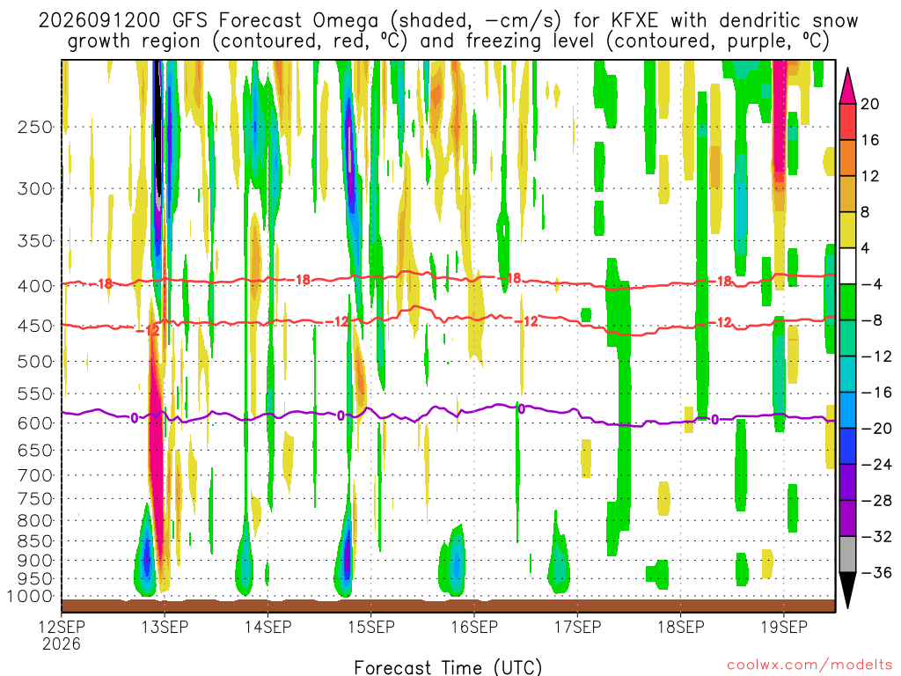Click the brown ground surface band
Screen dimensions: 901x676
[448, 606]
